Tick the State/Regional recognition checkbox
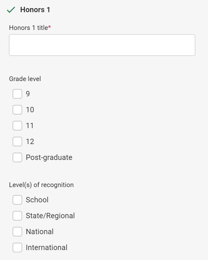Image resolution: width=208 pixels, height=260 pixels. pyautogui.click(x=17, y=216)
